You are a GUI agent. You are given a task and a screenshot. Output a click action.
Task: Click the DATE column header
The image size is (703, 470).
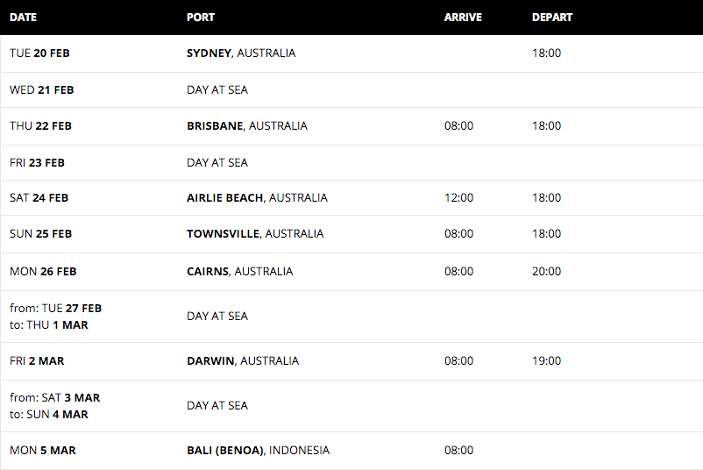24,18
